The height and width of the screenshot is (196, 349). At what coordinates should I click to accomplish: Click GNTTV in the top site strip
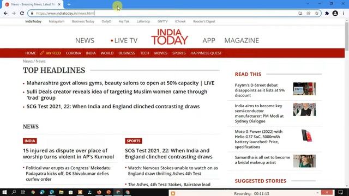[163, 21]
